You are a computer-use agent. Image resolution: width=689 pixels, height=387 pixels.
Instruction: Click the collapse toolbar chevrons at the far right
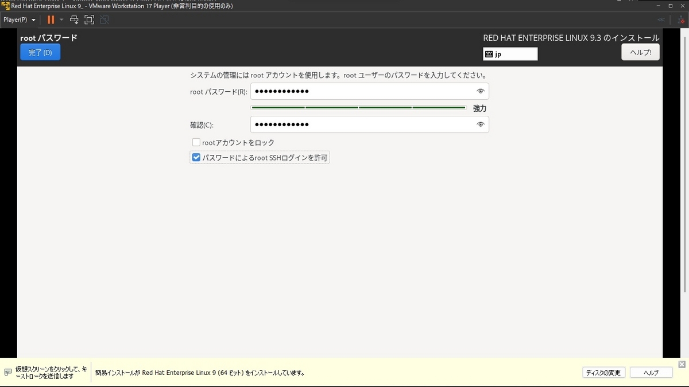click(661, 19)
